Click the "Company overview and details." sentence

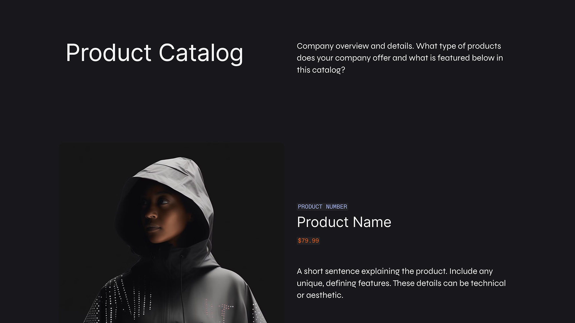(x=355, y=46)
